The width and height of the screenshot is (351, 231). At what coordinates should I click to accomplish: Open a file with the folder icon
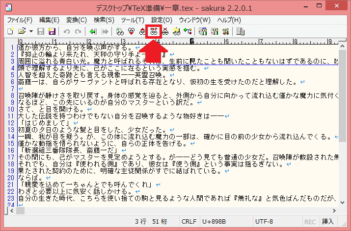point(22,31)
